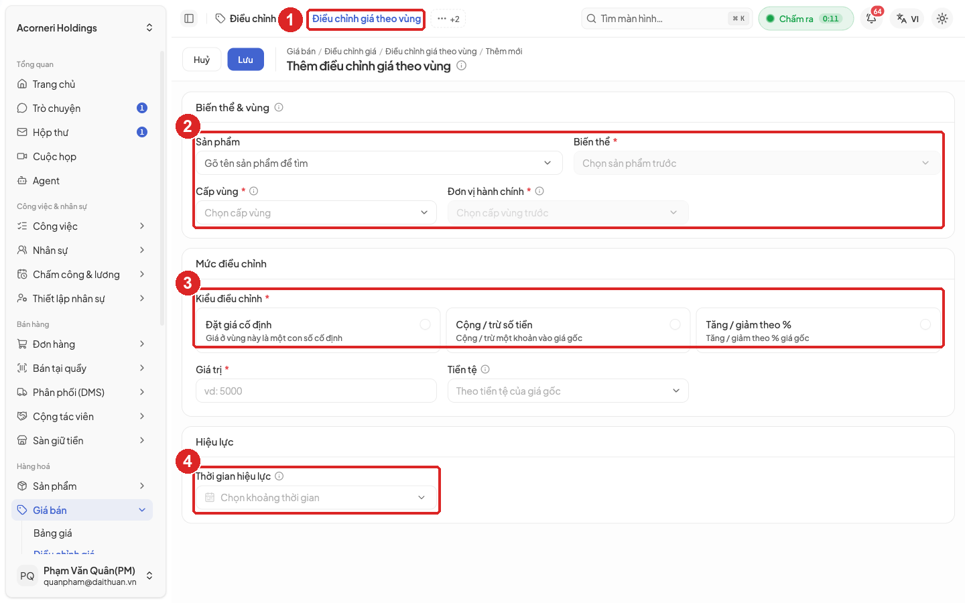965x603 pixels.
Task: Collapse the Giá bán sidebar group
Action: coord(82,511)
